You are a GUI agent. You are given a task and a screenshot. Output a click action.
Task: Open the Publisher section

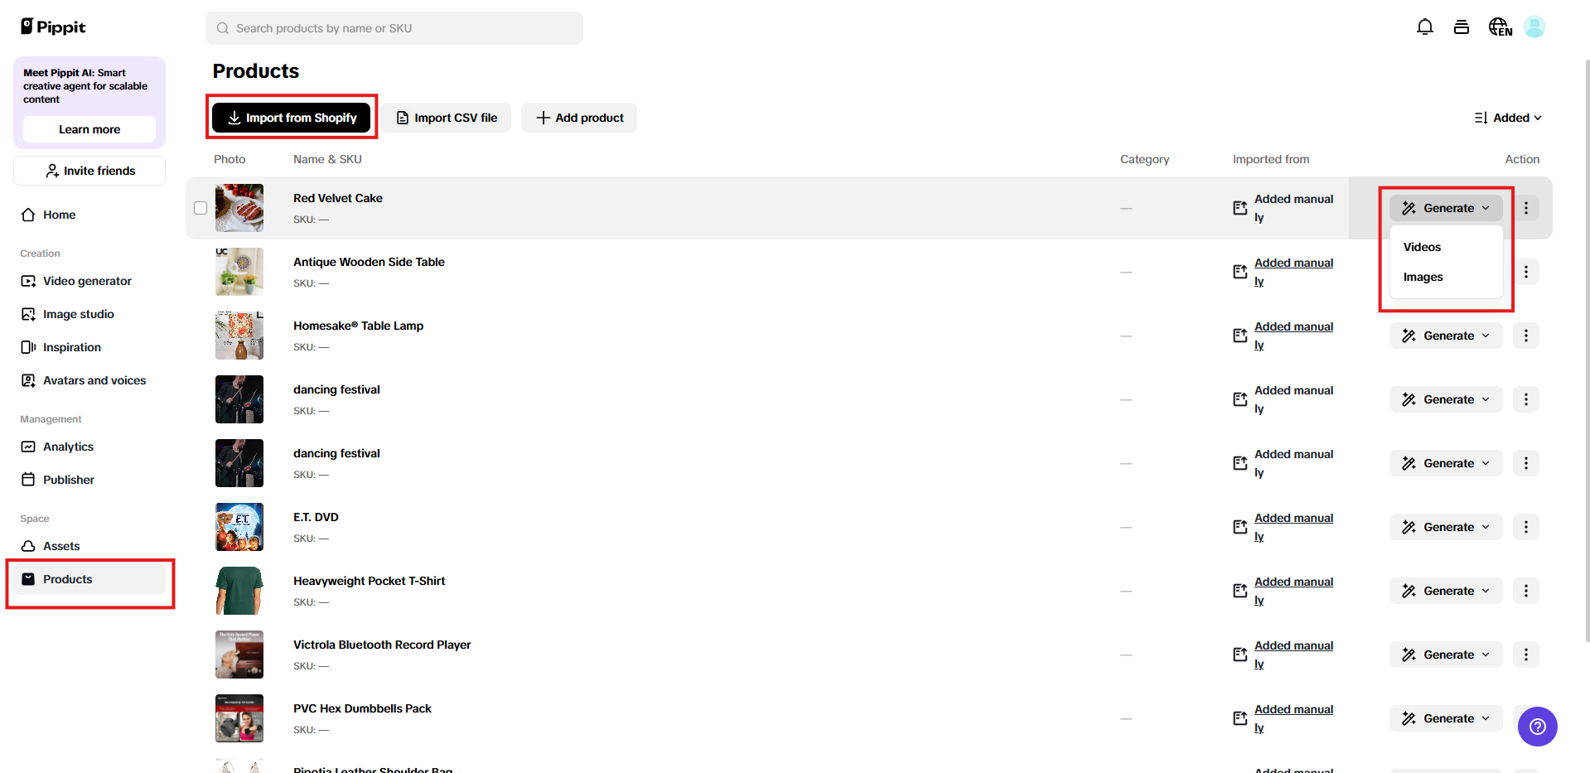(x=68, y=479)
